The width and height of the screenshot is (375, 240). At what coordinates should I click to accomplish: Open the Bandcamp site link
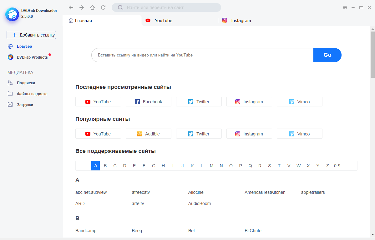[x=86, y=231]
